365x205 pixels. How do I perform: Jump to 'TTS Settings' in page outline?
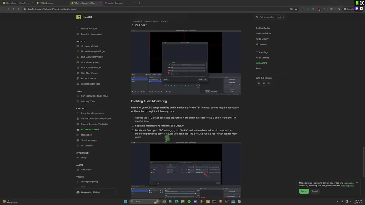click(262, 52)
